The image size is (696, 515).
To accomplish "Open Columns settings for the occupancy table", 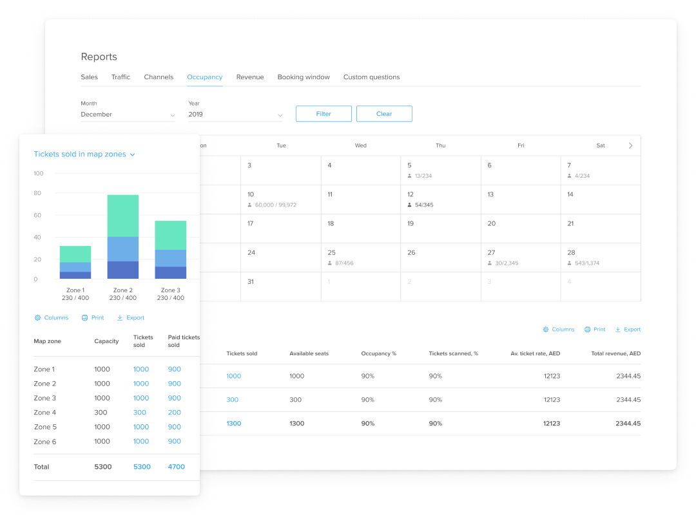I will [545, 329].
